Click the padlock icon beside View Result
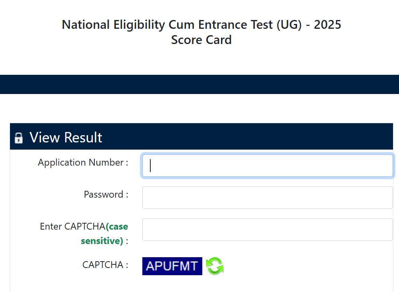This screenshot has width=399, height=292. (19, 138)
